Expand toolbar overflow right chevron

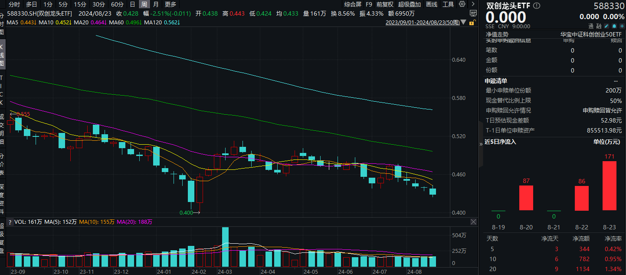pyautogui.click(x=473, y=4)
